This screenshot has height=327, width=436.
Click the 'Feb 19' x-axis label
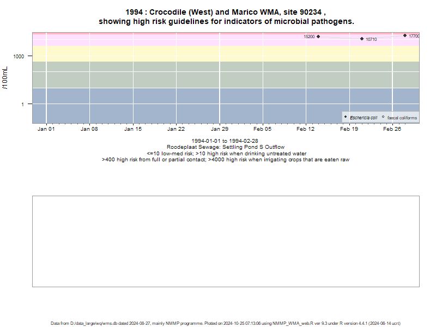[349, 129]
